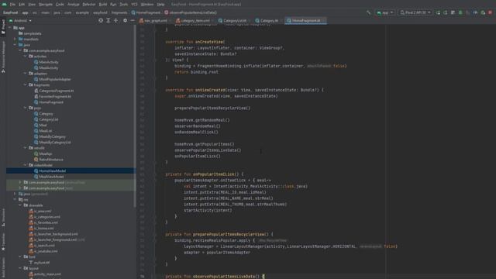
Task: Switch to CategoryList.kt editor tab
Action: click(x=234, y=21)
